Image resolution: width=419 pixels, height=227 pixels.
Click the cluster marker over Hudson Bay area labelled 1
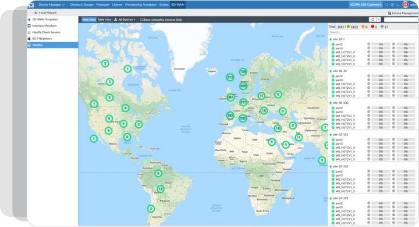(x=128, y=69)
